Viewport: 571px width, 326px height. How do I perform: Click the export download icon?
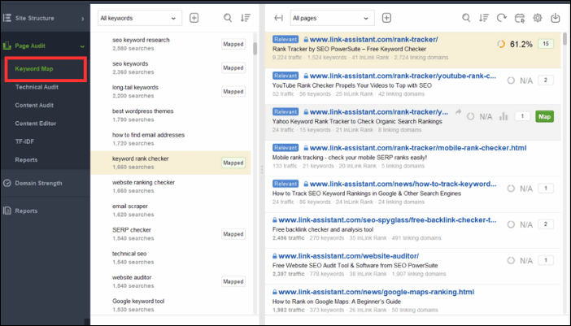click(555, 18)
